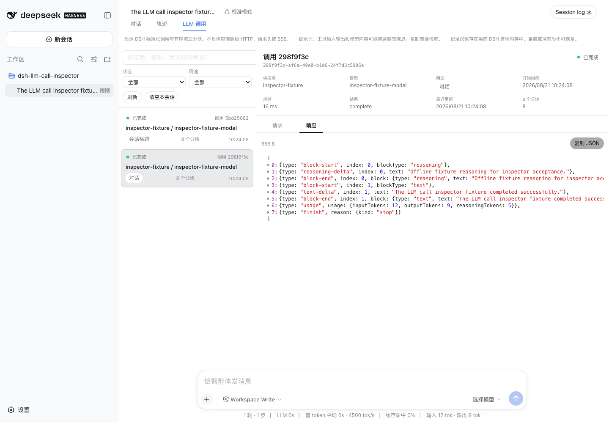Click the 1 轮 · 1 步 status entry

(x=255, y=415)
